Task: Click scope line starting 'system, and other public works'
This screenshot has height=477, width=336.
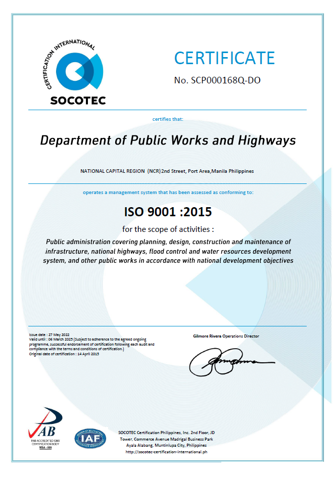Action: (168, 261)
